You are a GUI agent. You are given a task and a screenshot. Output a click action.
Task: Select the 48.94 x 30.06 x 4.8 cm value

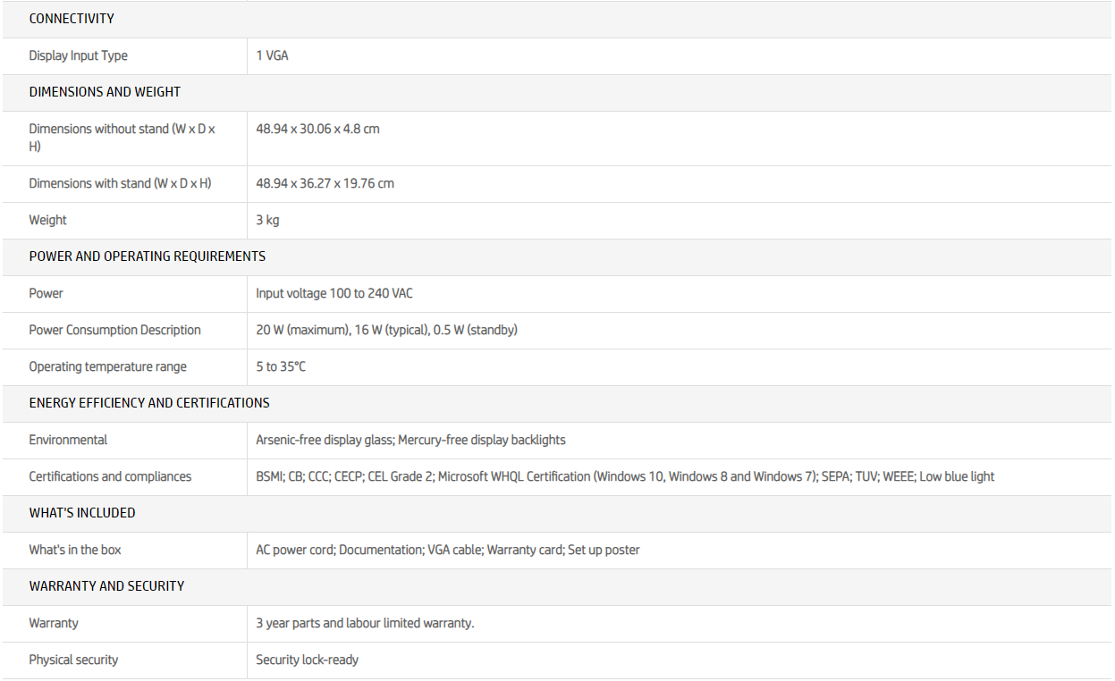[x=317, y=129]
